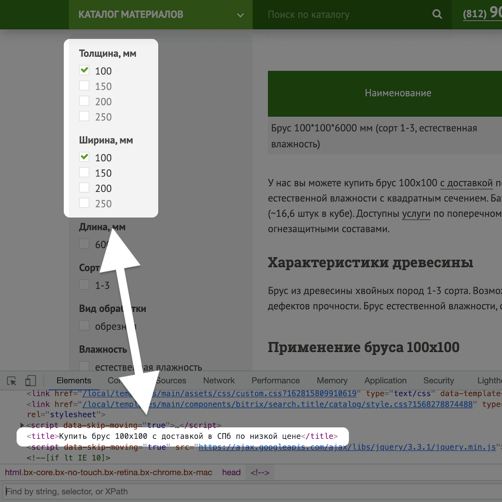Check the Сорт 1-3 checkbox
Viewport: 502px width, 502px height.
click(x=84, y=285)
